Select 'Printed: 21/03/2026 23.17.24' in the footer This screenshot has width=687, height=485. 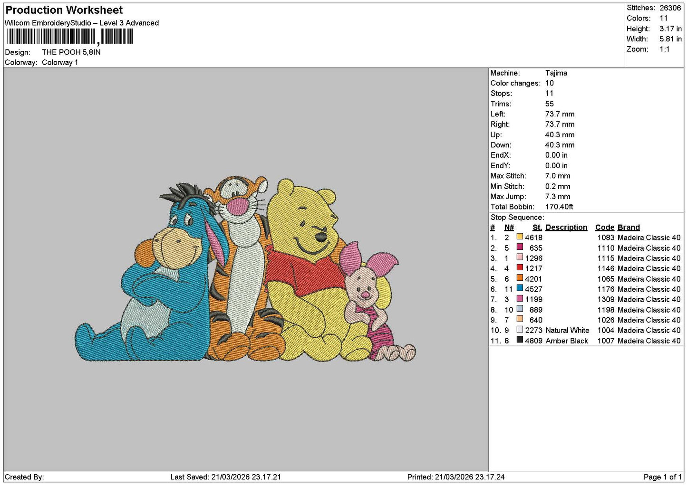456,477
